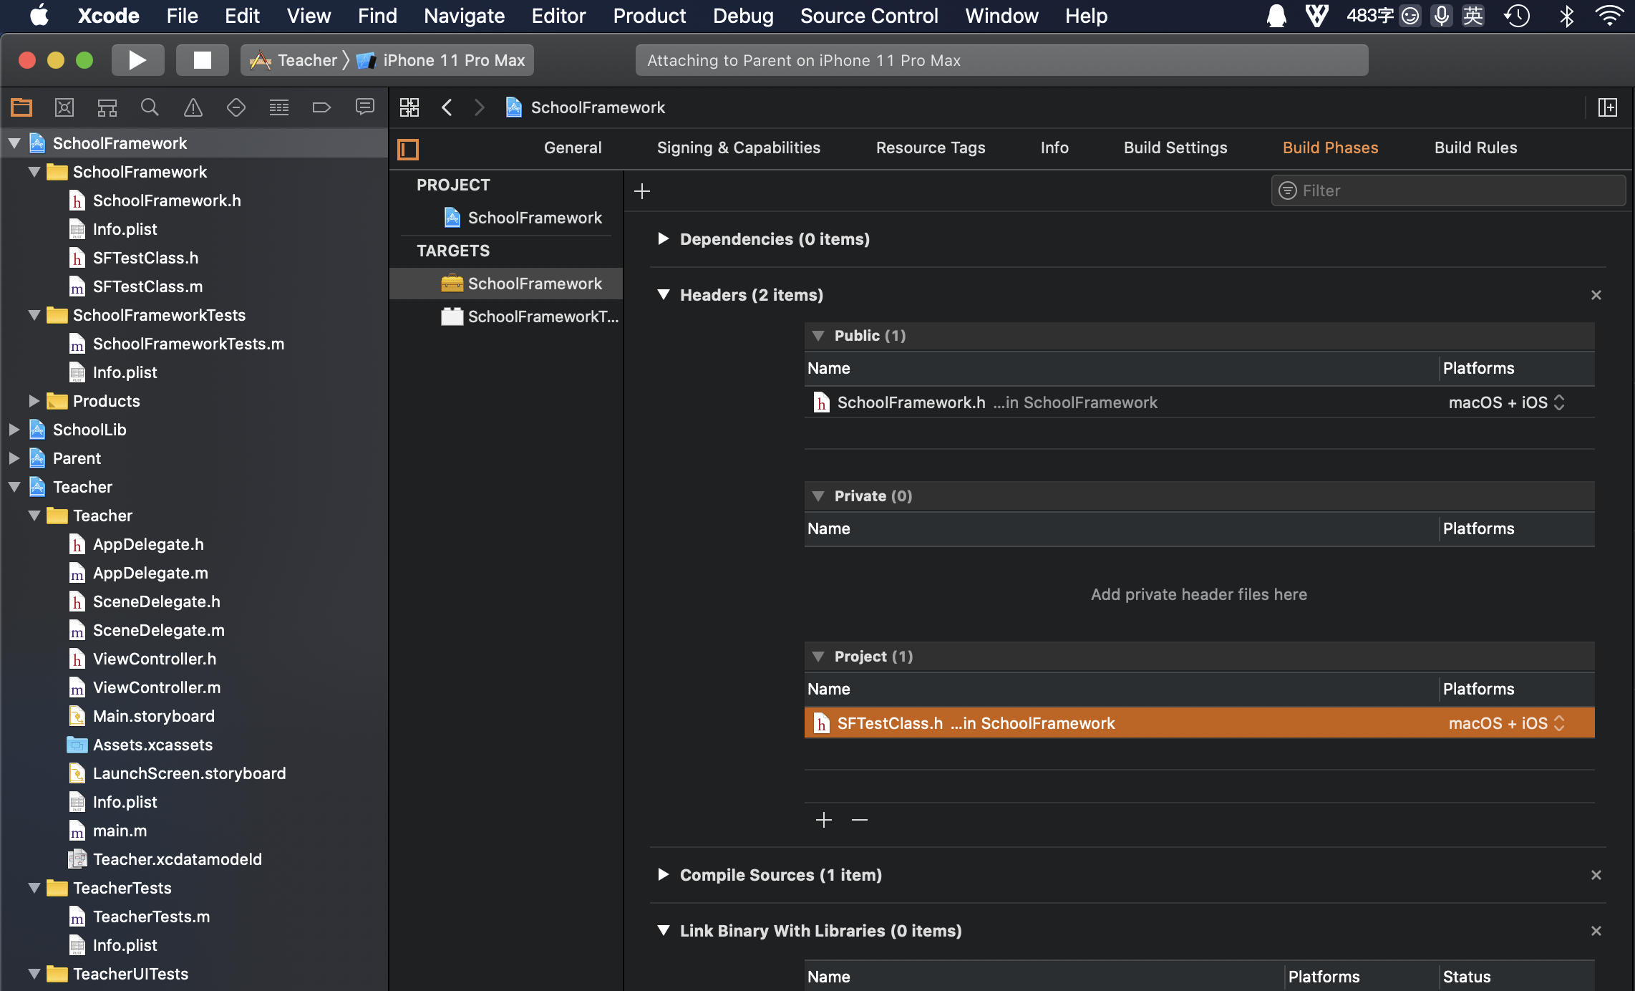
Task: Open Time Machine menu bar icon
Action: click(1517, 16)
